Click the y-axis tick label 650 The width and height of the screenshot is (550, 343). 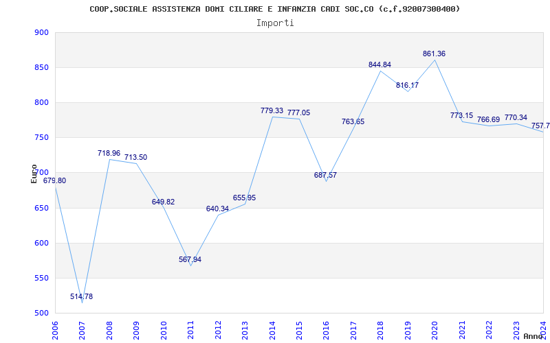[41, 209]
